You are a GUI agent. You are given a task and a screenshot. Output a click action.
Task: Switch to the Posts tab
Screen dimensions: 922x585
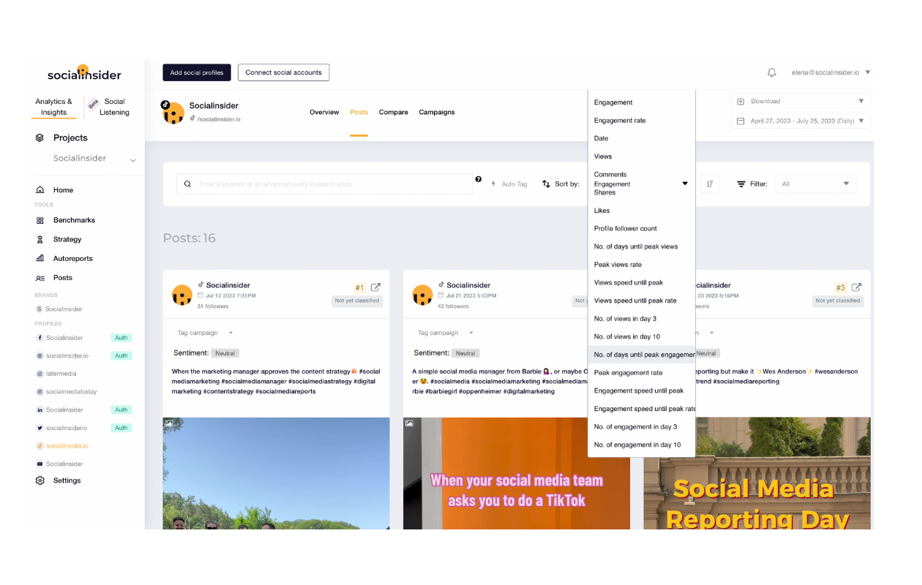(359, 112)
